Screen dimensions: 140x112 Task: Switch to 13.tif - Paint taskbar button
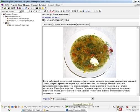99,107
